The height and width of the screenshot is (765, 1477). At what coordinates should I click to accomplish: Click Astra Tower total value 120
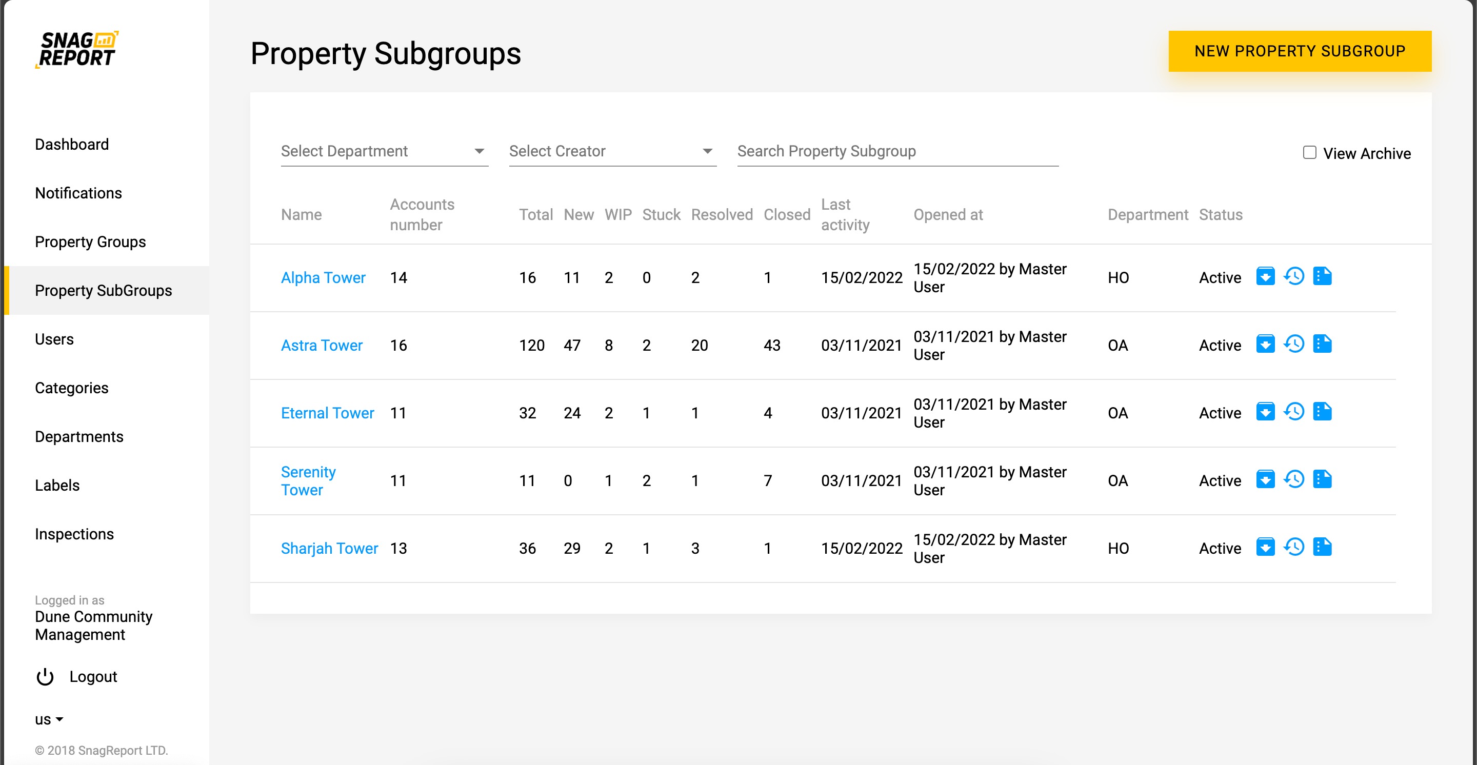click(531, 345)
